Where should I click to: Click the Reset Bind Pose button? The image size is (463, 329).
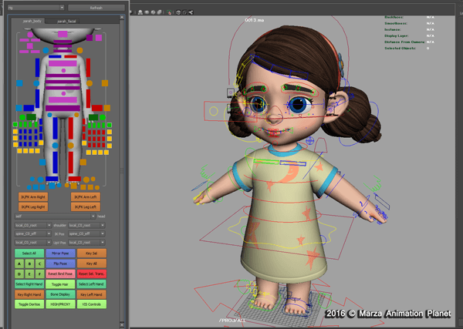tap(60, 274)
